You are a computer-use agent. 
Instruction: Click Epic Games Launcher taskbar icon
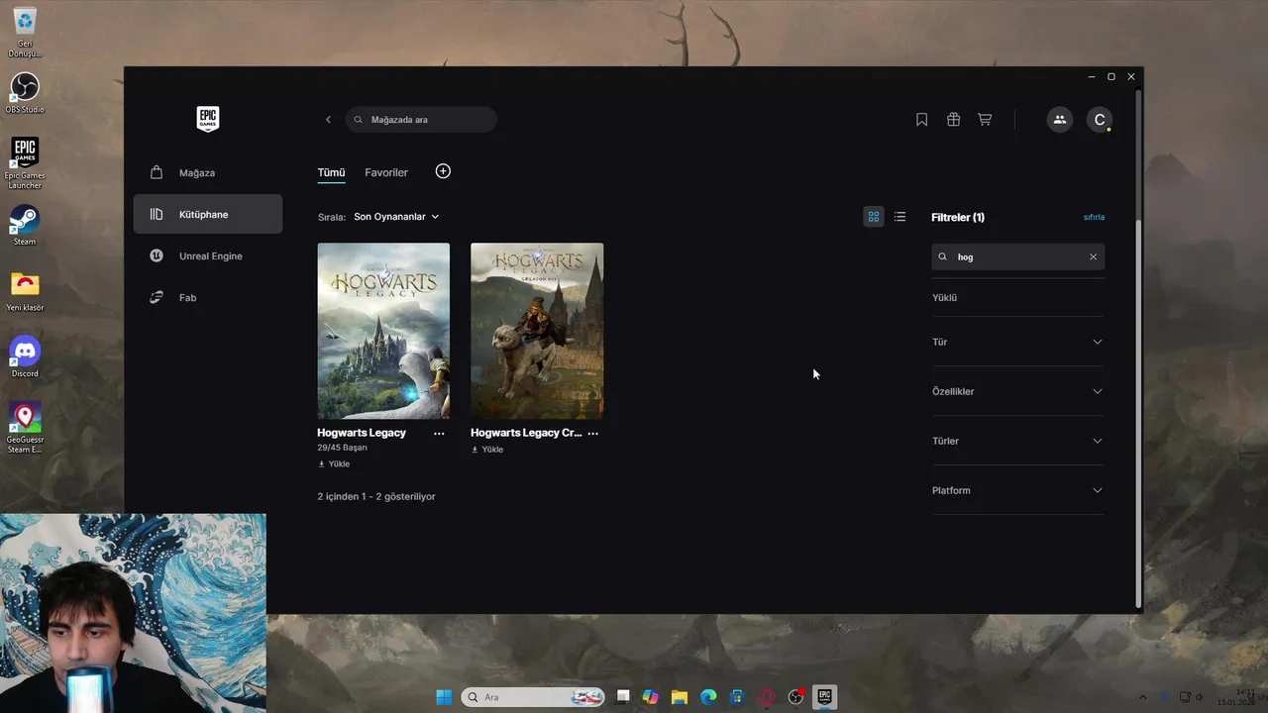pyautogui.click(x=824, y=697)
